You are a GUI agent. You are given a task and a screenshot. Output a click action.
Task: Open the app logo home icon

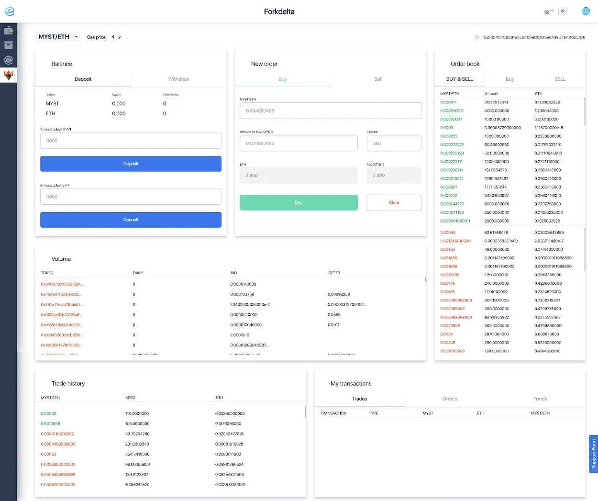click(x=10, y=11)
